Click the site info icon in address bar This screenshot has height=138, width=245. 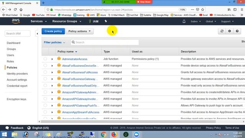click(48, 10)
